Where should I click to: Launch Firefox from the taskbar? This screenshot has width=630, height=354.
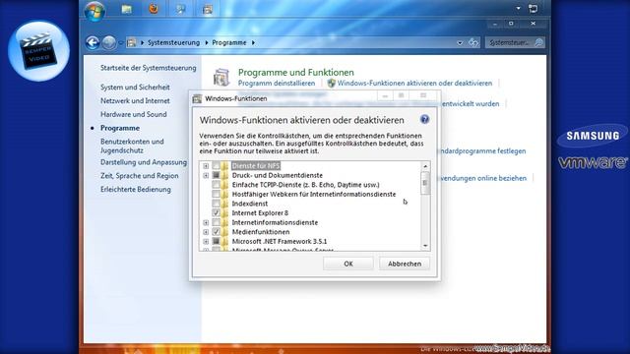coord(154,9)
